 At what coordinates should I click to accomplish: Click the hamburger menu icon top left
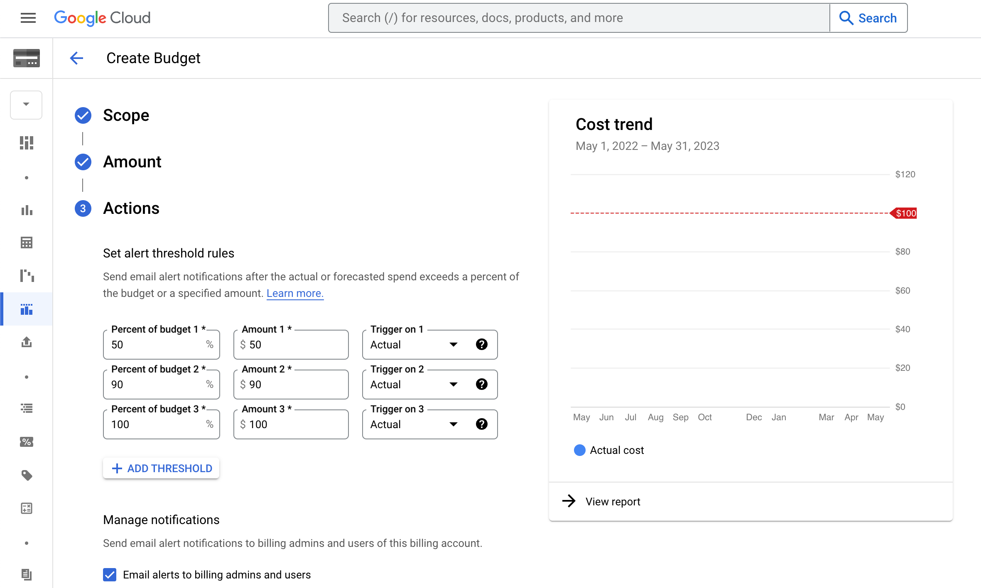pos(27,17)
